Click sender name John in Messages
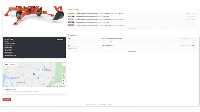The height and width of the screenshot is (112, 200). tap(69, 38)
